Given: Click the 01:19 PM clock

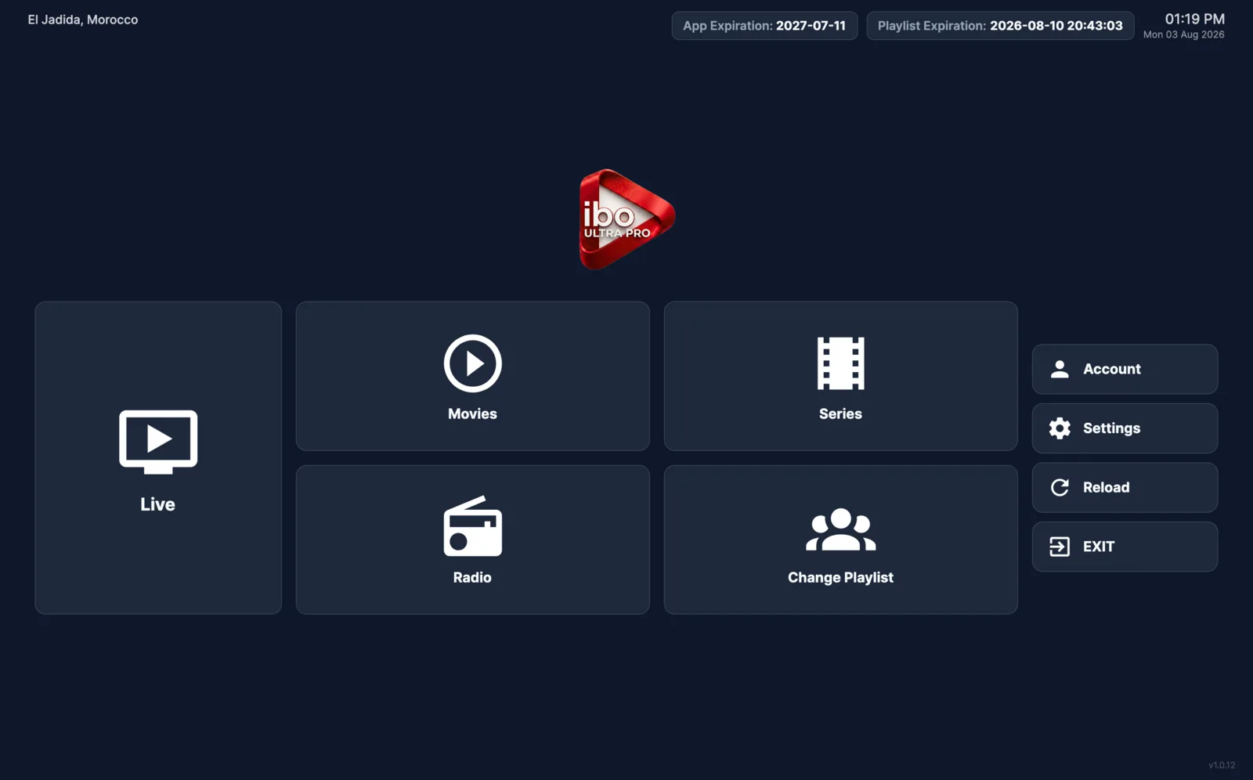Looking at the screenshot, I should coord(1195,19).
